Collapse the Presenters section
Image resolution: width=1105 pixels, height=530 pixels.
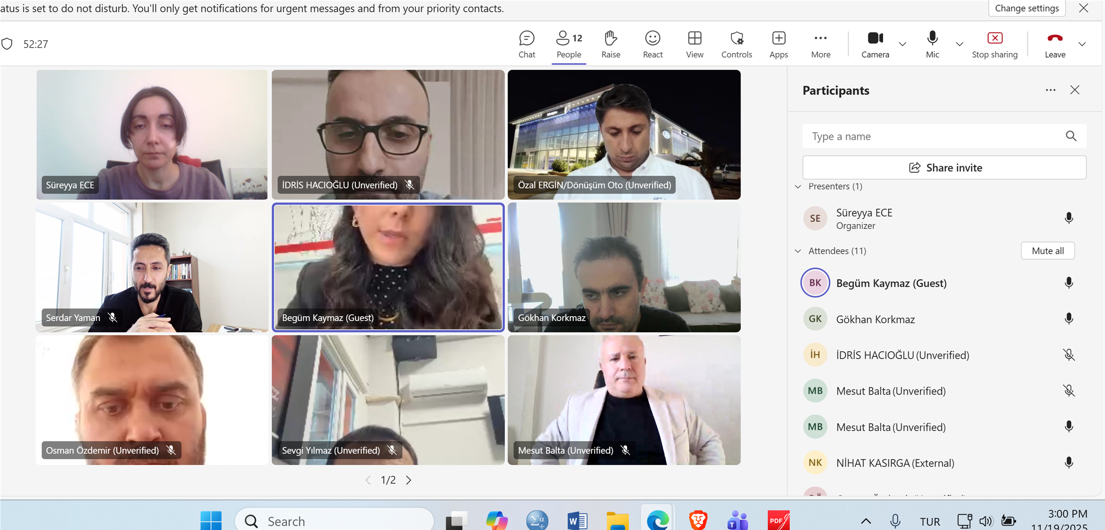coord(798,186)
